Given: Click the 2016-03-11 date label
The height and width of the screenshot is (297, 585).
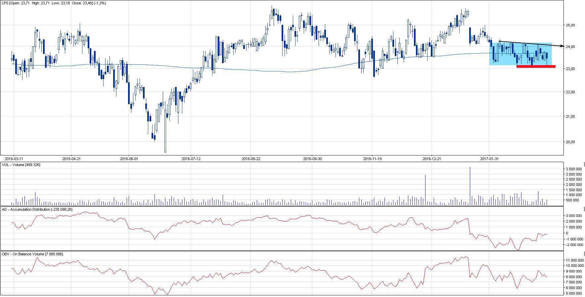Looking at the screenshot, I should [14, 159].
